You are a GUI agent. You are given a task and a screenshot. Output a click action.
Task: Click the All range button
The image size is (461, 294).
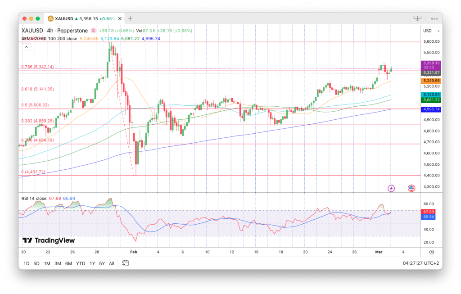point(111,263)
